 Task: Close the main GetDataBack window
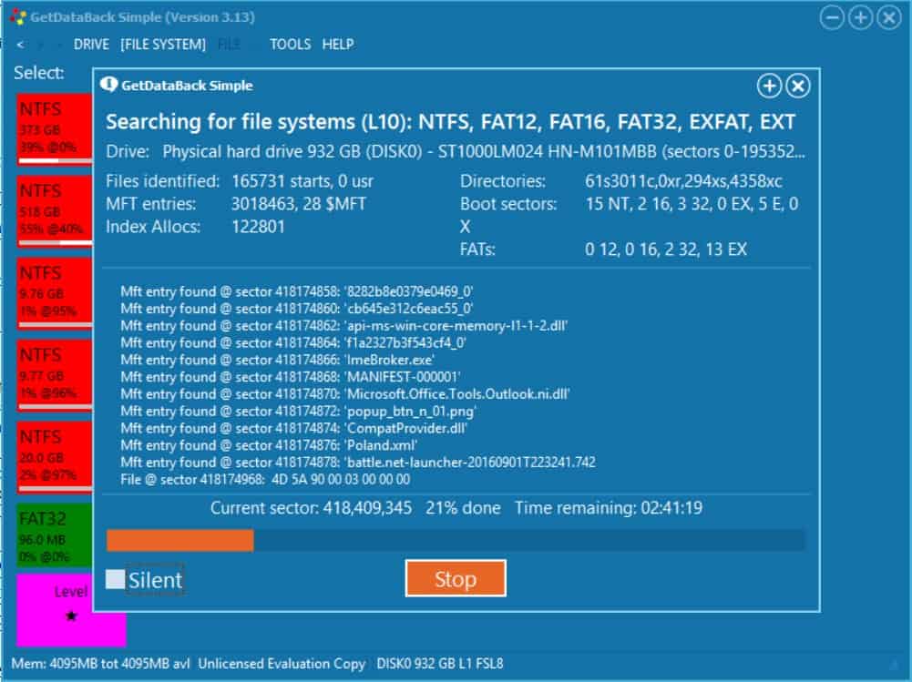pyautogui.click(x=889, y=17)
